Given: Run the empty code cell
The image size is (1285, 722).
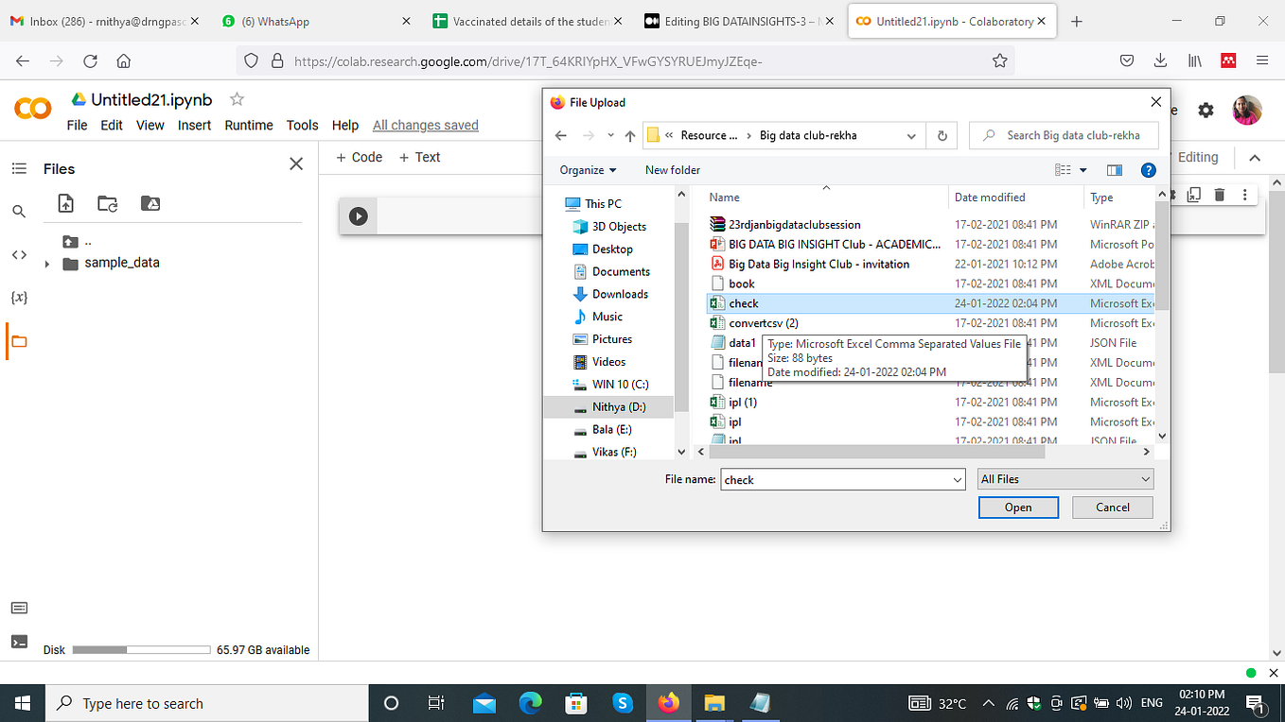Looking at the screenshot, I should (358, 215).
